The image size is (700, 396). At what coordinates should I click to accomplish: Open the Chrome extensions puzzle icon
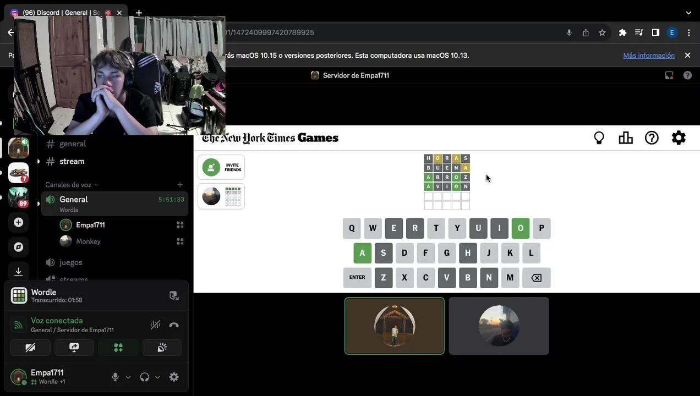click(x=622, y=32)
